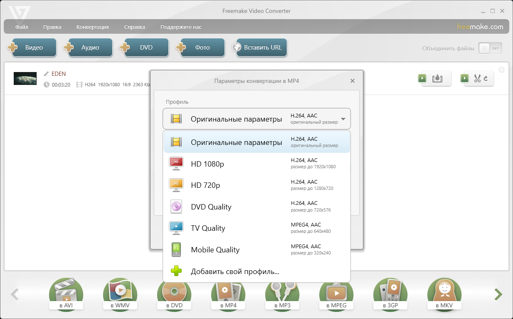The image size is (513, 319).
Task: Add photos with Фото button
Action: (x=201, y=47)
